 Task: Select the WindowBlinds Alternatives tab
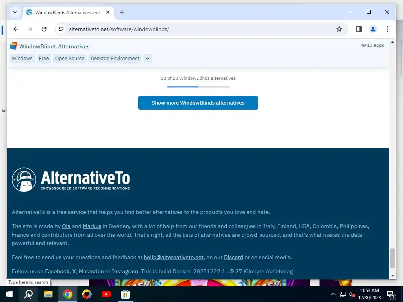[x=68, y=12]
